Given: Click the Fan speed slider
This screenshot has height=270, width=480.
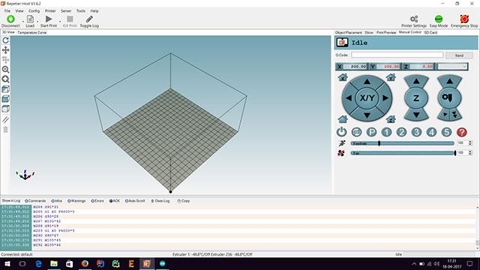Looking at the screenshot, I should [403, 153].
